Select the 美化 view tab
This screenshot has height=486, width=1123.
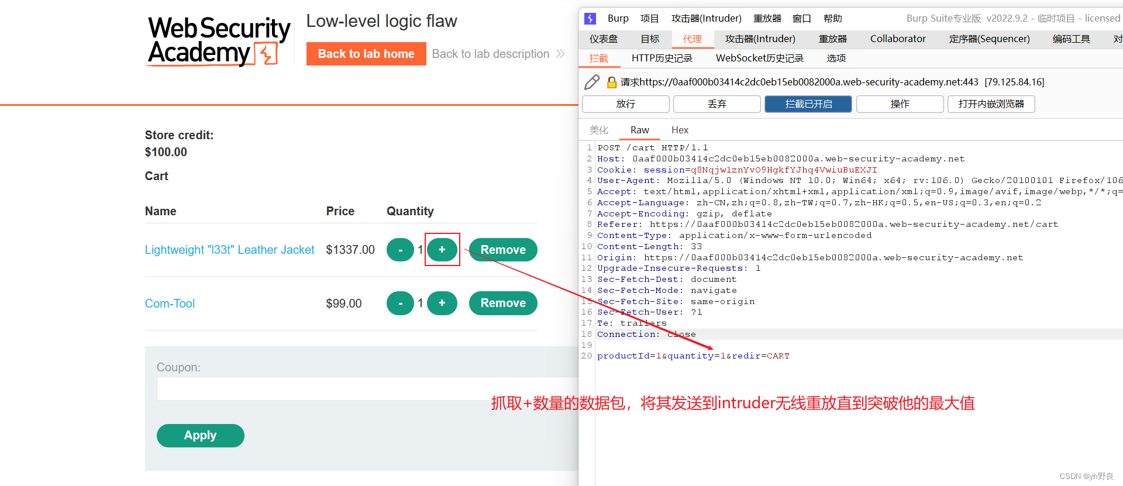(x=598, y=130)
